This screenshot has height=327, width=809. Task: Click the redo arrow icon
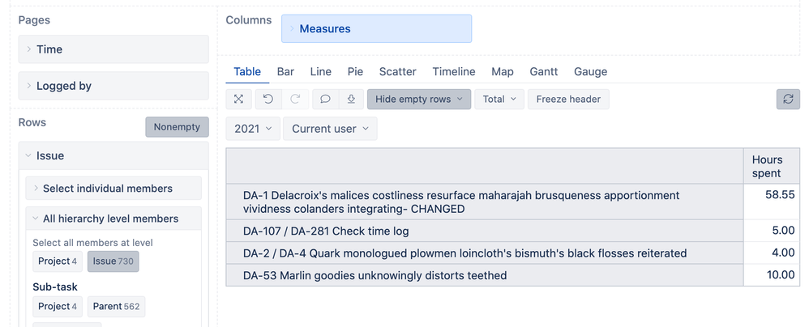295,100
